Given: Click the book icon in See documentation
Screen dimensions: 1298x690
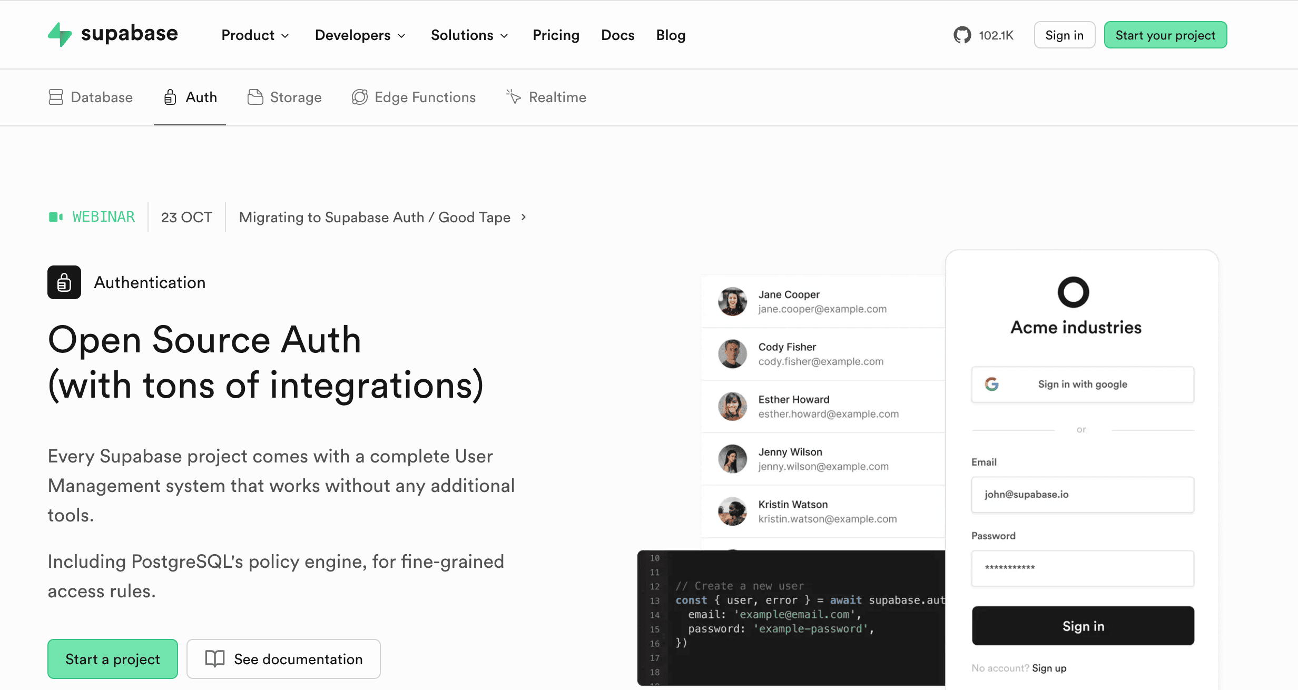Looking at the screenshot, I should click(x=215, y=658).
